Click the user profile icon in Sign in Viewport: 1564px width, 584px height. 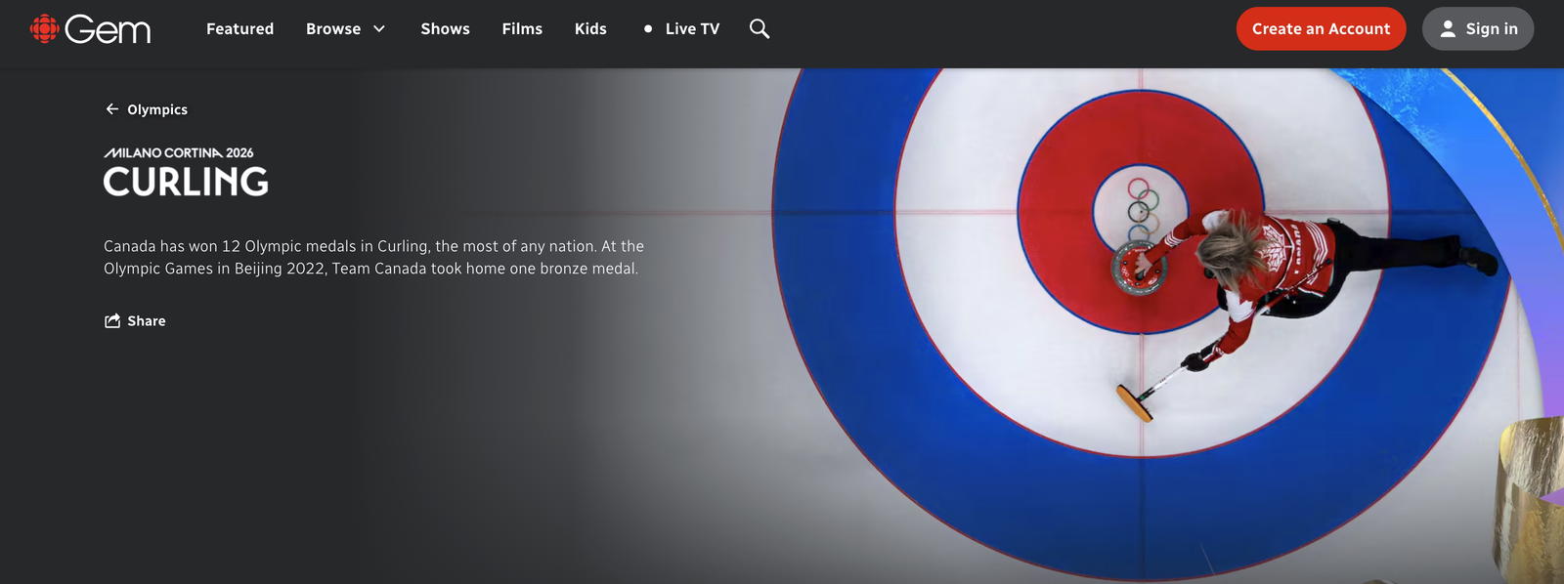click(1448, 29)
